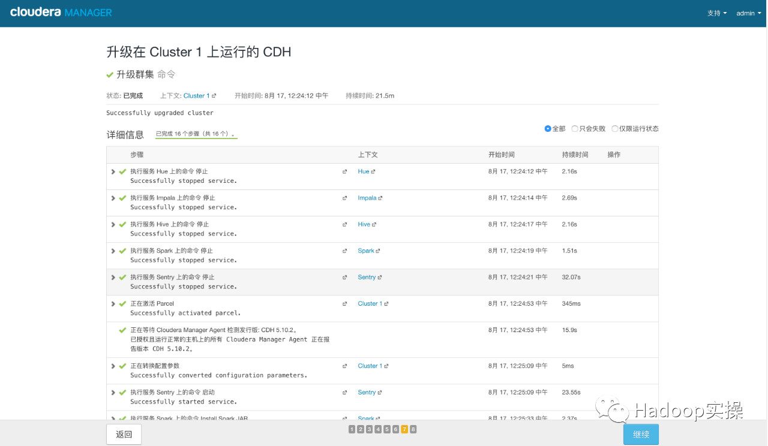Viewport: 768px width, 446px height.
Task: Open the Spark stop step details popout icon
Action: [344, 251]
